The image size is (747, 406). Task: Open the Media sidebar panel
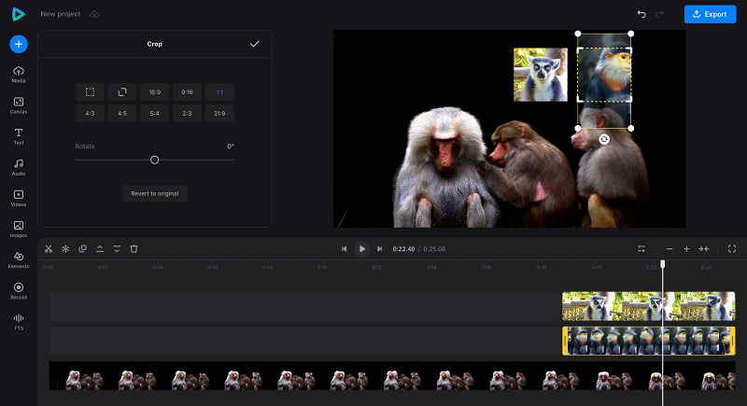tap(19, 75)
